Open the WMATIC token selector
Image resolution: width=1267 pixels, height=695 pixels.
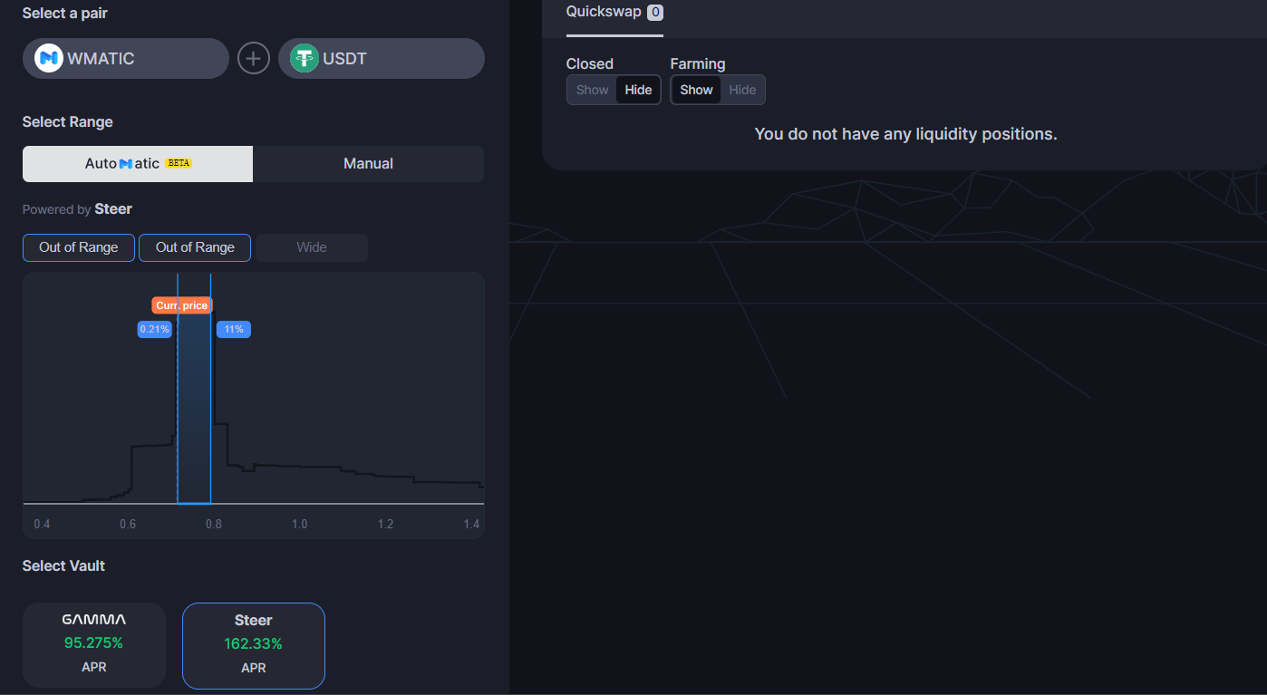(x=125, y=58)
